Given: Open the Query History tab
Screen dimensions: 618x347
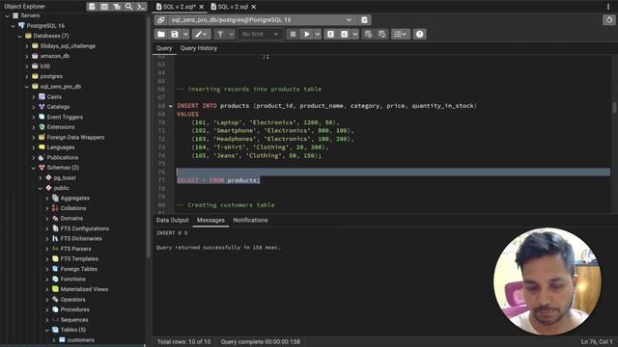Looking at the screenshot, I should click(x=199, y=48).
